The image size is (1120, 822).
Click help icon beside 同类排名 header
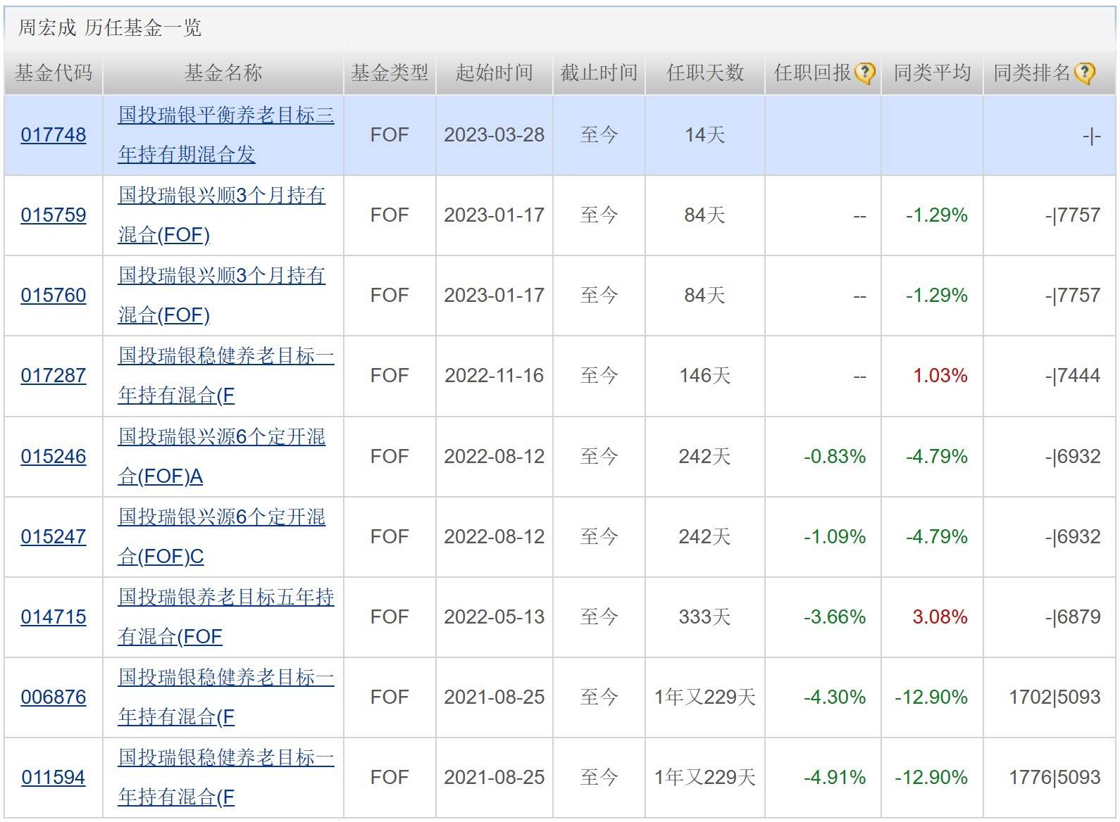click(1085, 73)
